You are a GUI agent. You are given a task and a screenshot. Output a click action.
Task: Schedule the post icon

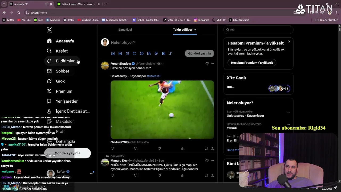149,54
